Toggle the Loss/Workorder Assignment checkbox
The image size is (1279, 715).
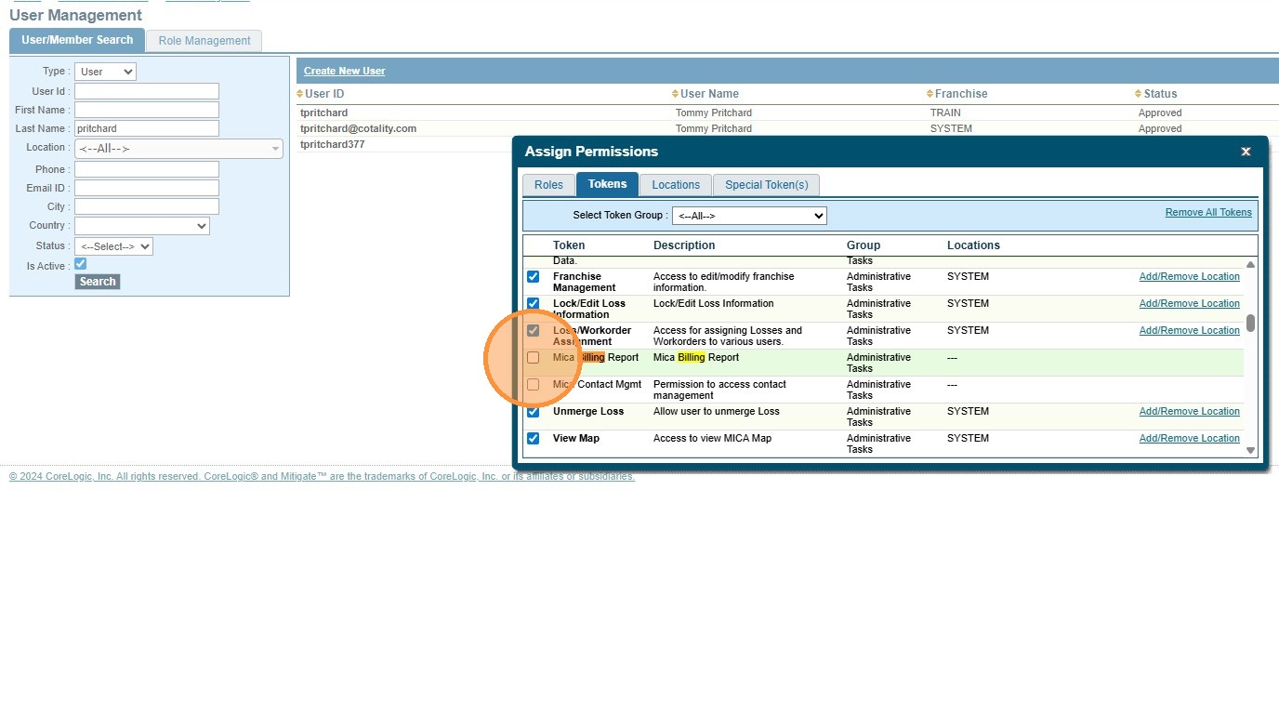(x=534, y=331)
